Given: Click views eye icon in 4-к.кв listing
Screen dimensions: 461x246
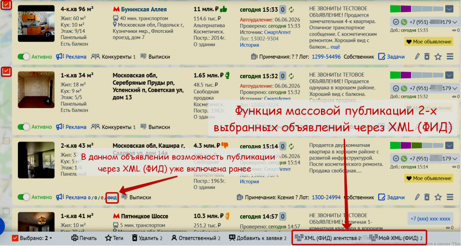Looking at the screenshot, I should pos(454,30).
